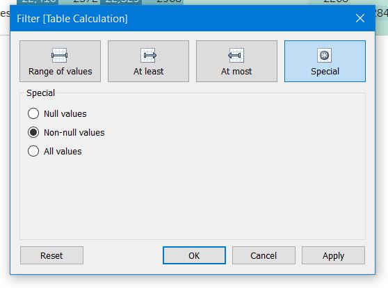Choose the At most left-arrow icon
388x288 pixels.
click(x=236, y=55)
